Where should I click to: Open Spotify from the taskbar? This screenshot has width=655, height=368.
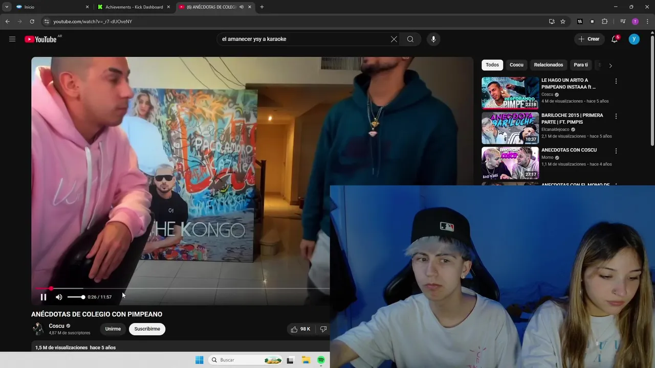point(321,360)
